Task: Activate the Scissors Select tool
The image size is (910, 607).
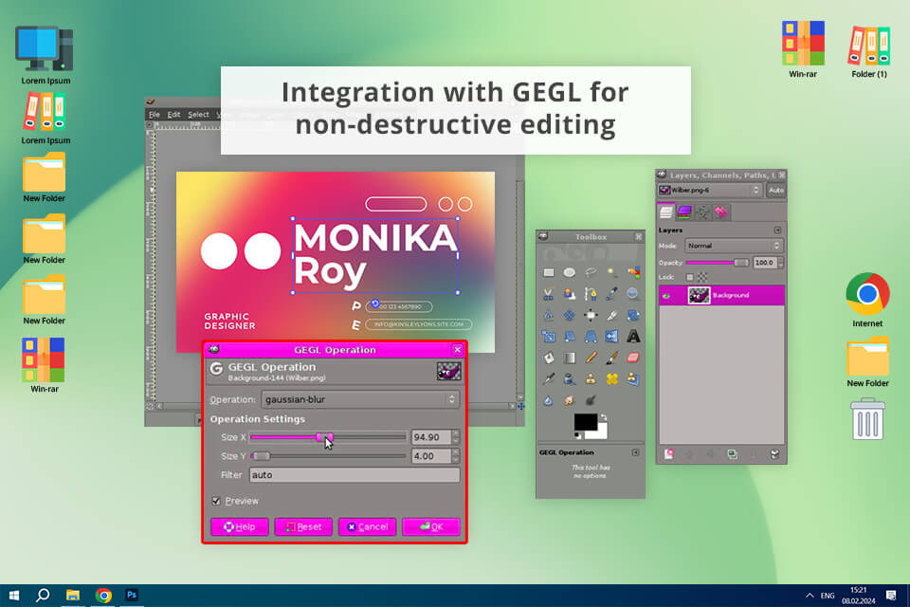Action: click(549, 294)
